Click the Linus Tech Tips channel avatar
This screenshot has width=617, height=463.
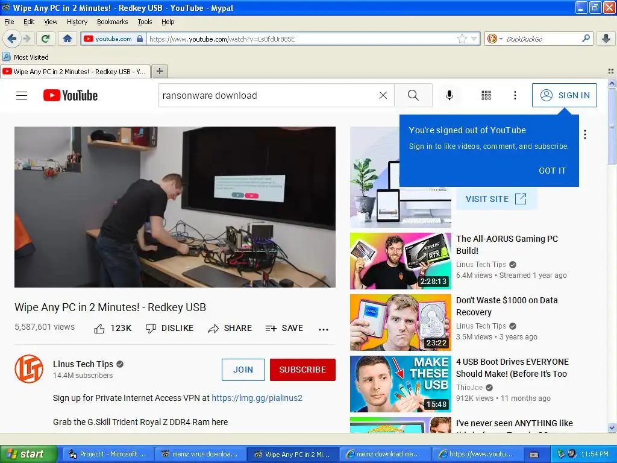pos(29,369)
